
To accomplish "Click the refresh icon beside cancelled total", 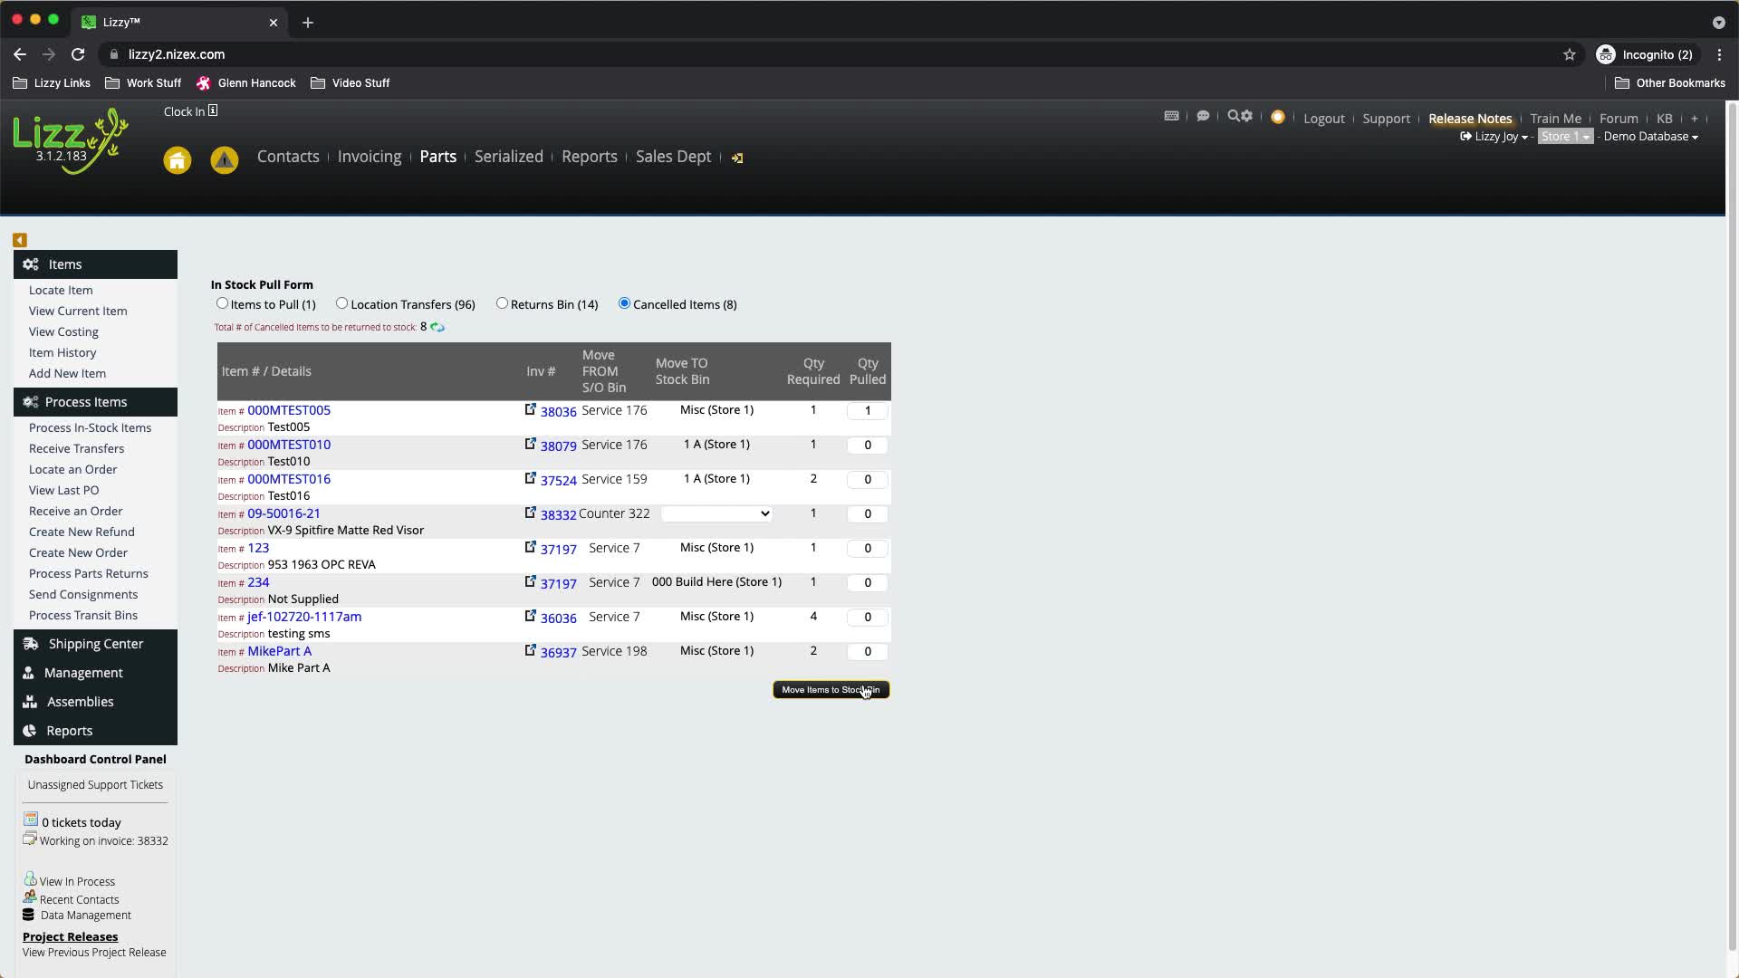I will 437,327.
